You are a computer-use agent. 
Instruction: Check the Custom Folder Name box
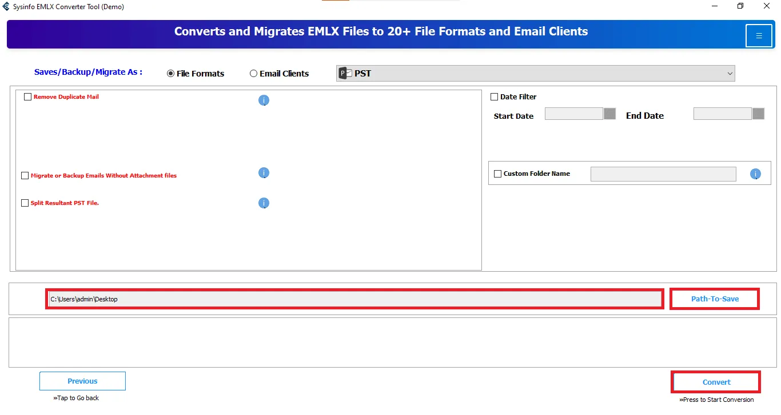coord(497,174)
